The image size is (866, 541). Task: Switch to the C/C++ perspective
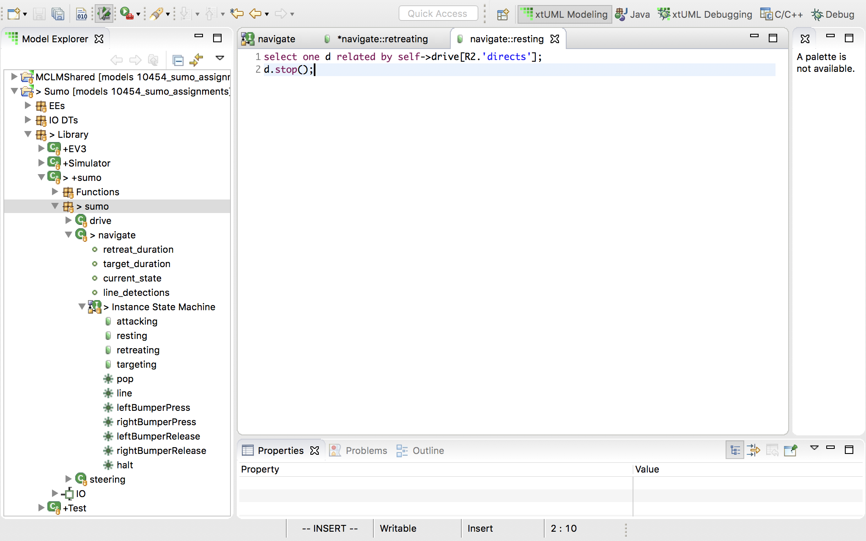click(x=781, y=14)
